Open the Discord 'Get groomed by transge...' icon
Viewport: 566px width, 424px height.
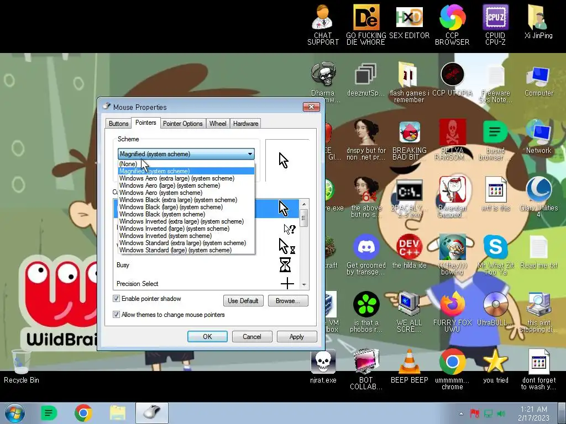pyautogui.click(x=366, y=255)
